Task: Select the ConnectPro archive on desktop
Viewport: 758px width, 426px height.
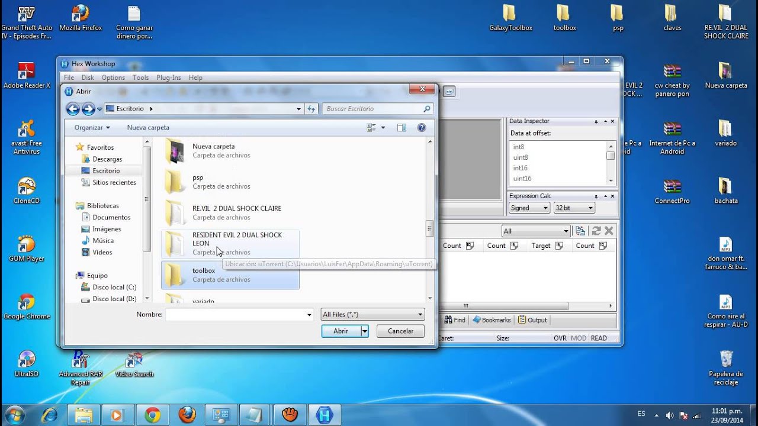Action: coord(672,191)
